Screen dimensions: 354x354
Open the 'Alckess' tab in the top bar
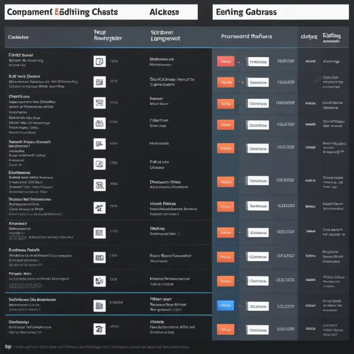[164, 12]
